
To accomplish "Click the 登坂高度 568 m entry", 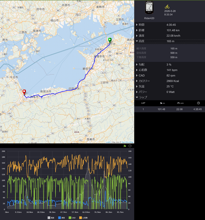I will click(170, 53).
